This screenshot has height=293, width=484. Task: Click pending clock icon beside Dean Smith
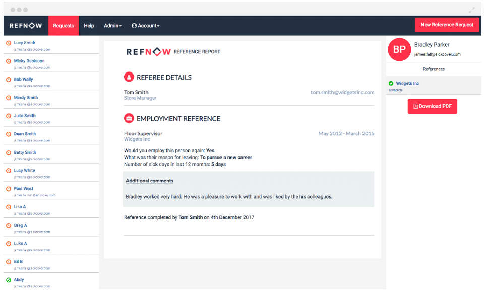9,134
